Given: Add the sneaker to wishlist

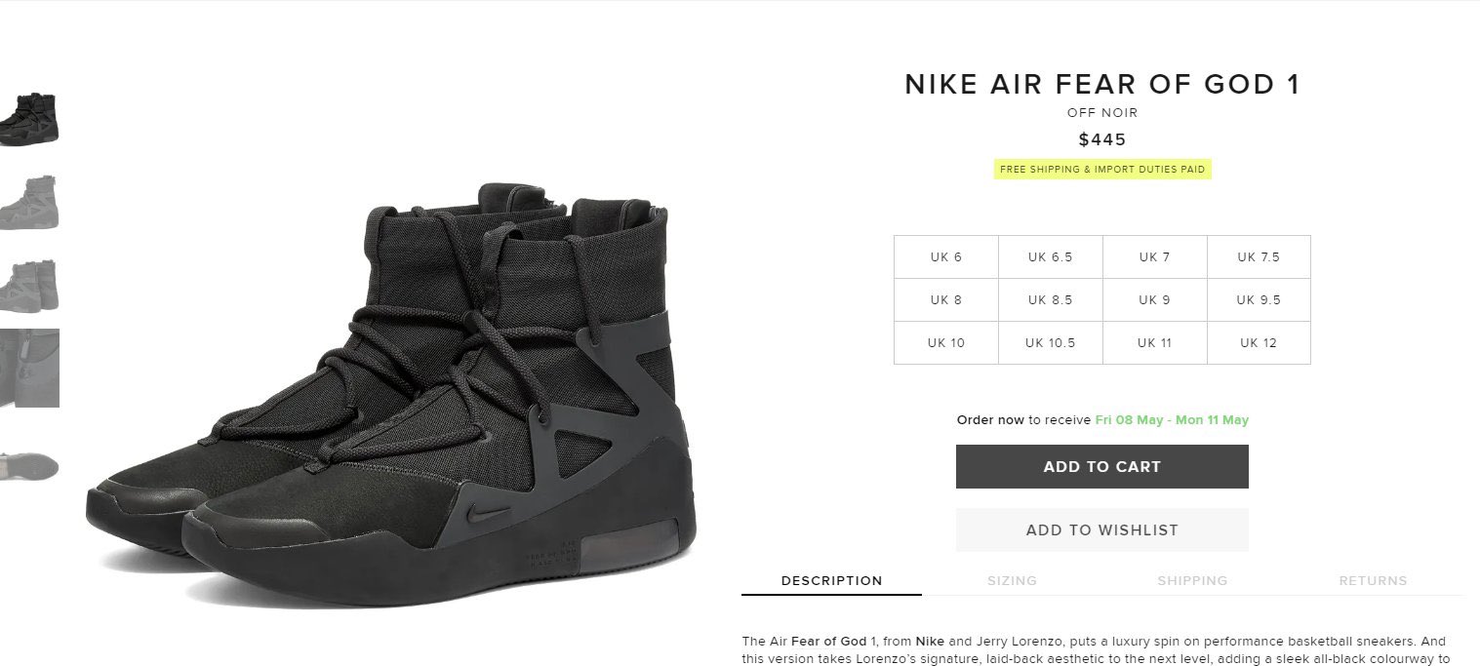Looking at the screenshot, I should point(1102,530).
